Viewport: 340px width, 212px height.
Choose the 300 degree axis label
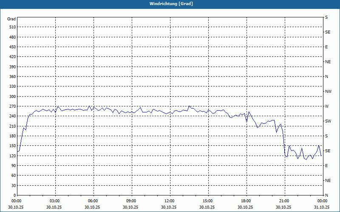coord(13,96)
